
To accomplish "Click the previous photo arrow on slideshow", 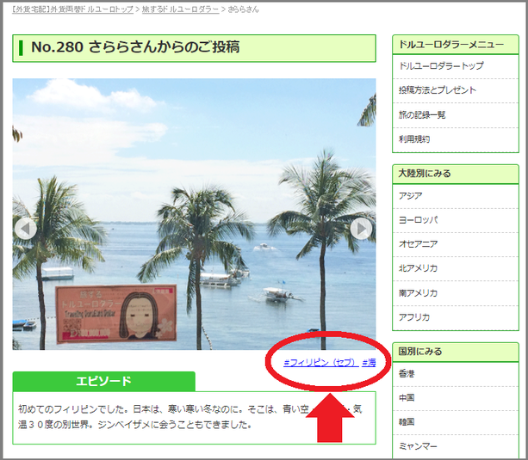I will [x=26, y=229].
